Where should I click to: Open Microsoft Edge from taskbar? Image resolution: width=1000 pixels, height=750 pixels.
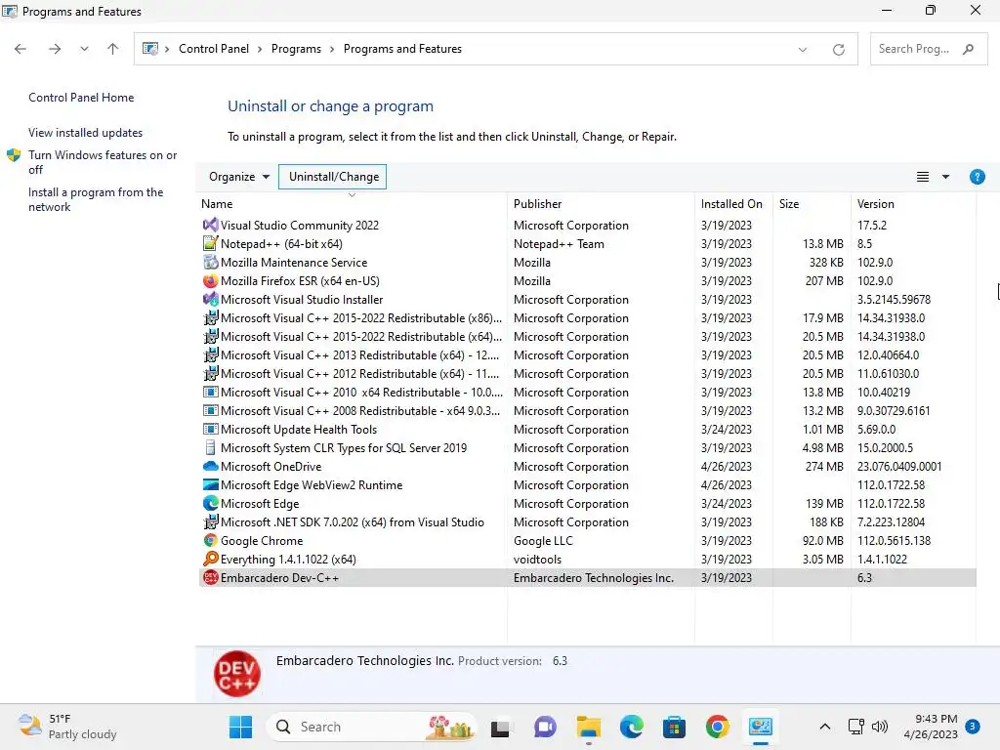632,727
